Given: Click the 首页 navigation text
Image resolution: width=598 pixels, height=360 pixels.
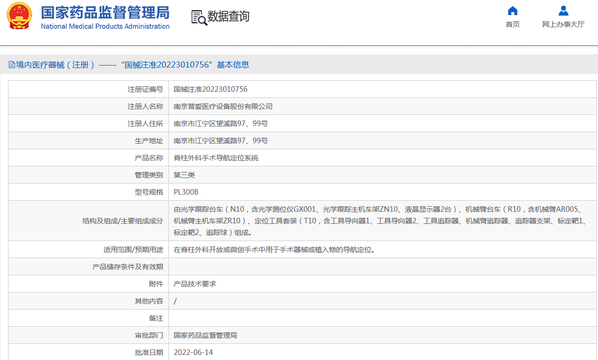Looking at the screenshot, I should click(x=512, y=23).
